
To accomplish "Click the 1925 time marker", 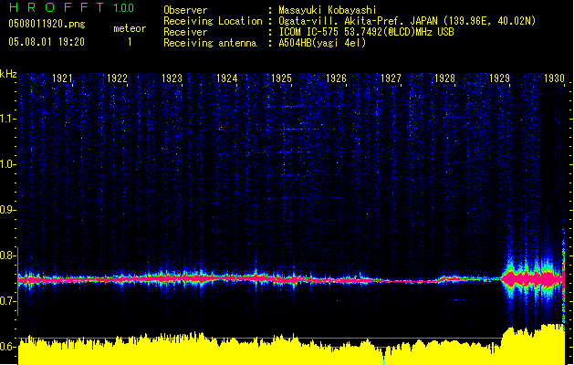I will tap(281, 78).
